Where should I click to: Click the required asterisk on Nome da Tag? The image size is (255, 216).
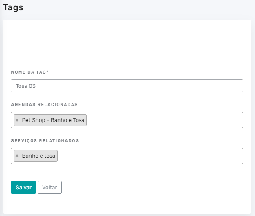[47, 71]
